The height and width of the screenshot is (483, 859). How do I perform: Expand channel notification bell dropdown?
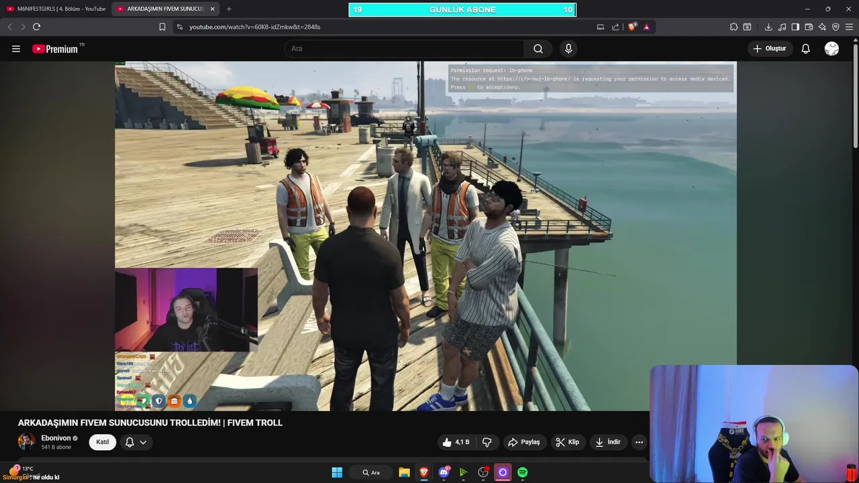click(136, 442)
